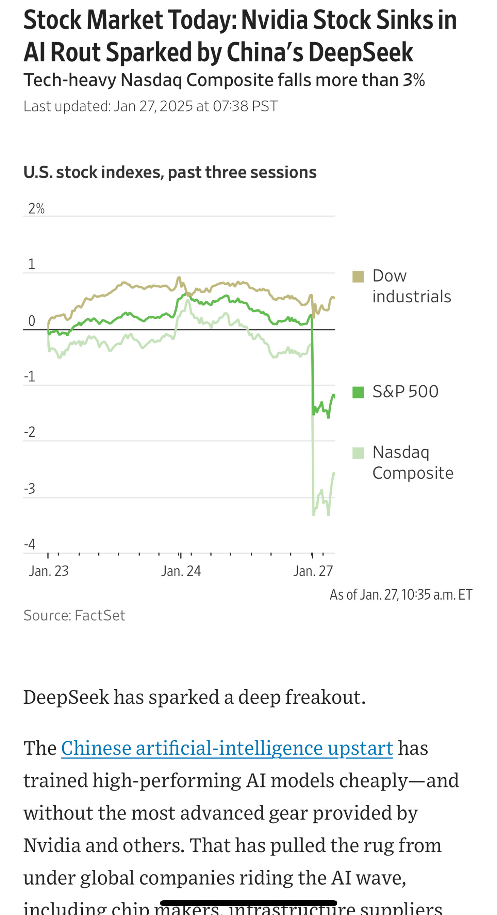This screenshot has height=915, width=497.
Task: Tap the Jan. 24 date label
Action: pos(181,571)
